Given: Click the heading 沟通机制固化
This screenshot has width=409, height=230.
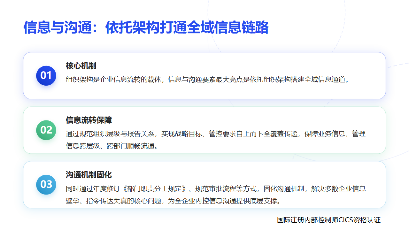Looking at the screenshot, I should [x=89, y=175].
